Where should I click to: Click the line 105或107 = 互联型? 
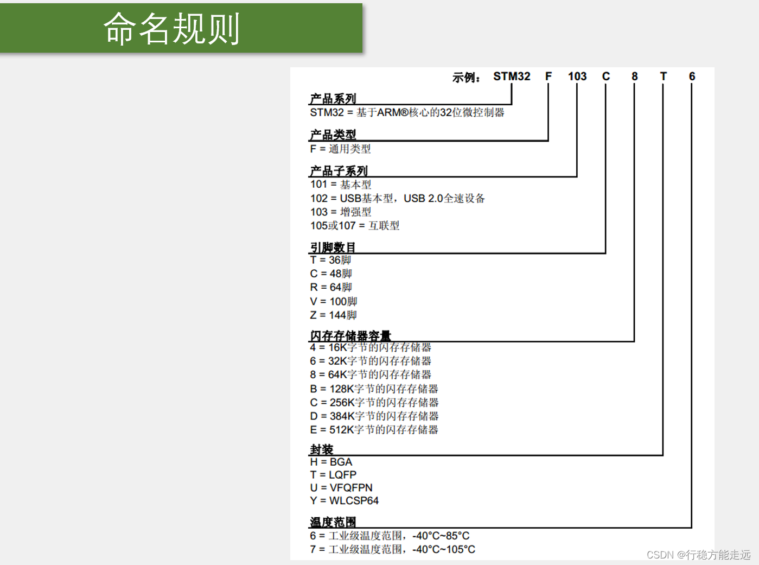(x=355, y=225)
